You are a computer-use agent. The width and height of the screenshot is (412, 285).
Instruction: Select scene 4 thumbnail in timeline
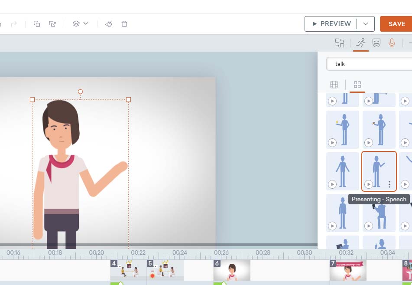pyautogui.click(x=129, y=270)
